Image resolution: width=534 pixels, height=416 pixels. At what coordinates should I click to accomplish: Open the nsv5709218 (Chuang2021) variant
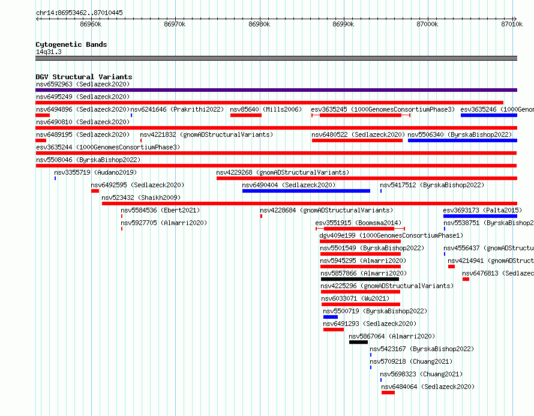pyautogui.click(x=411, y=361)
